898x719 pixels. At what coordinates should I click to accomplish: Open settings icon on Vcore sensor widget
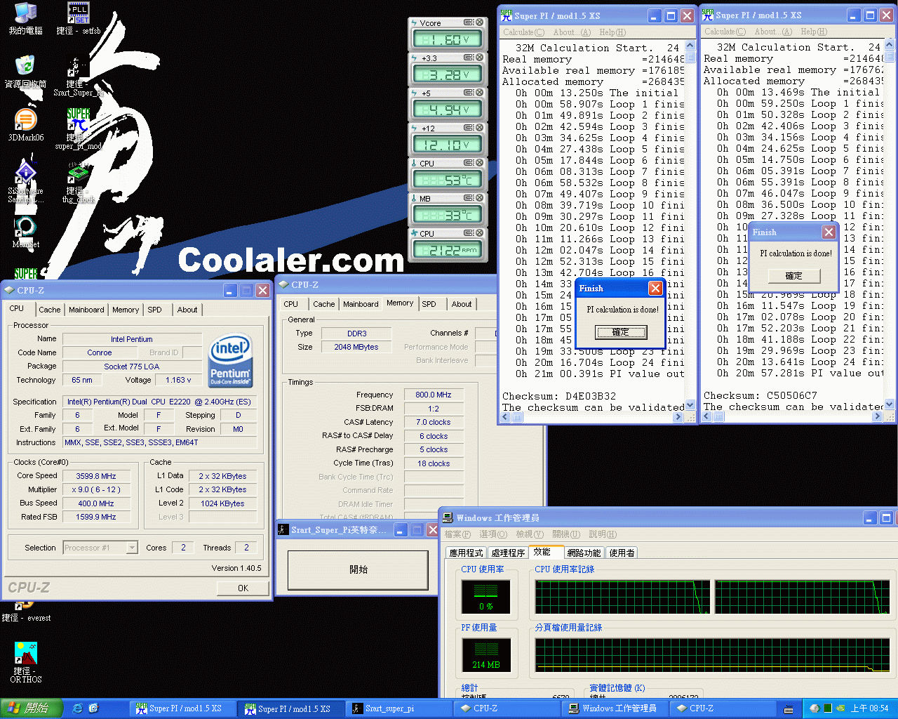468,22
